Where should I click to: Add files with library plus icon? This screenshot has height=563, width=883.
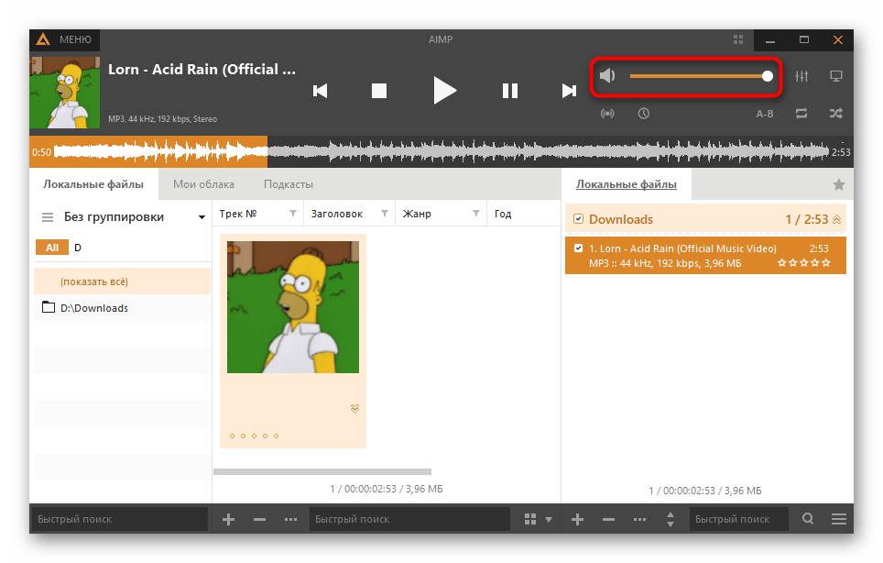tap(228, 519)
